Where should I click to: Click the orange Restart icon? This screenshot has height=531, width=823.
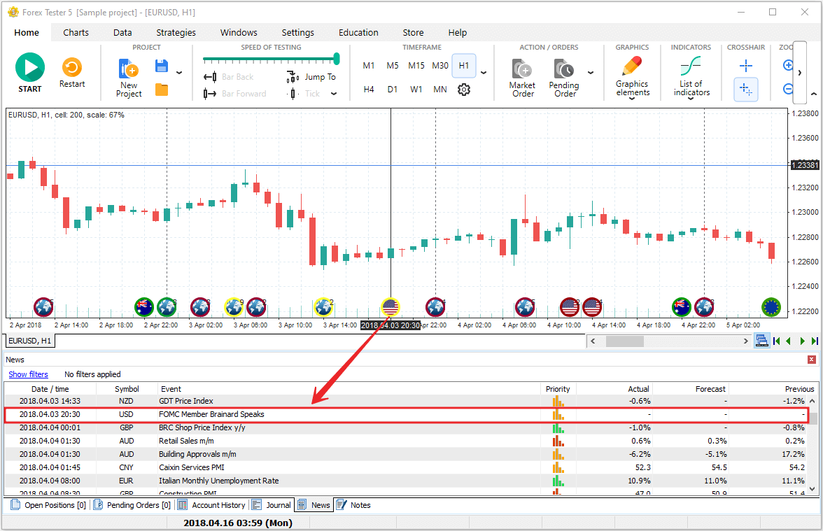coord(71,68)
